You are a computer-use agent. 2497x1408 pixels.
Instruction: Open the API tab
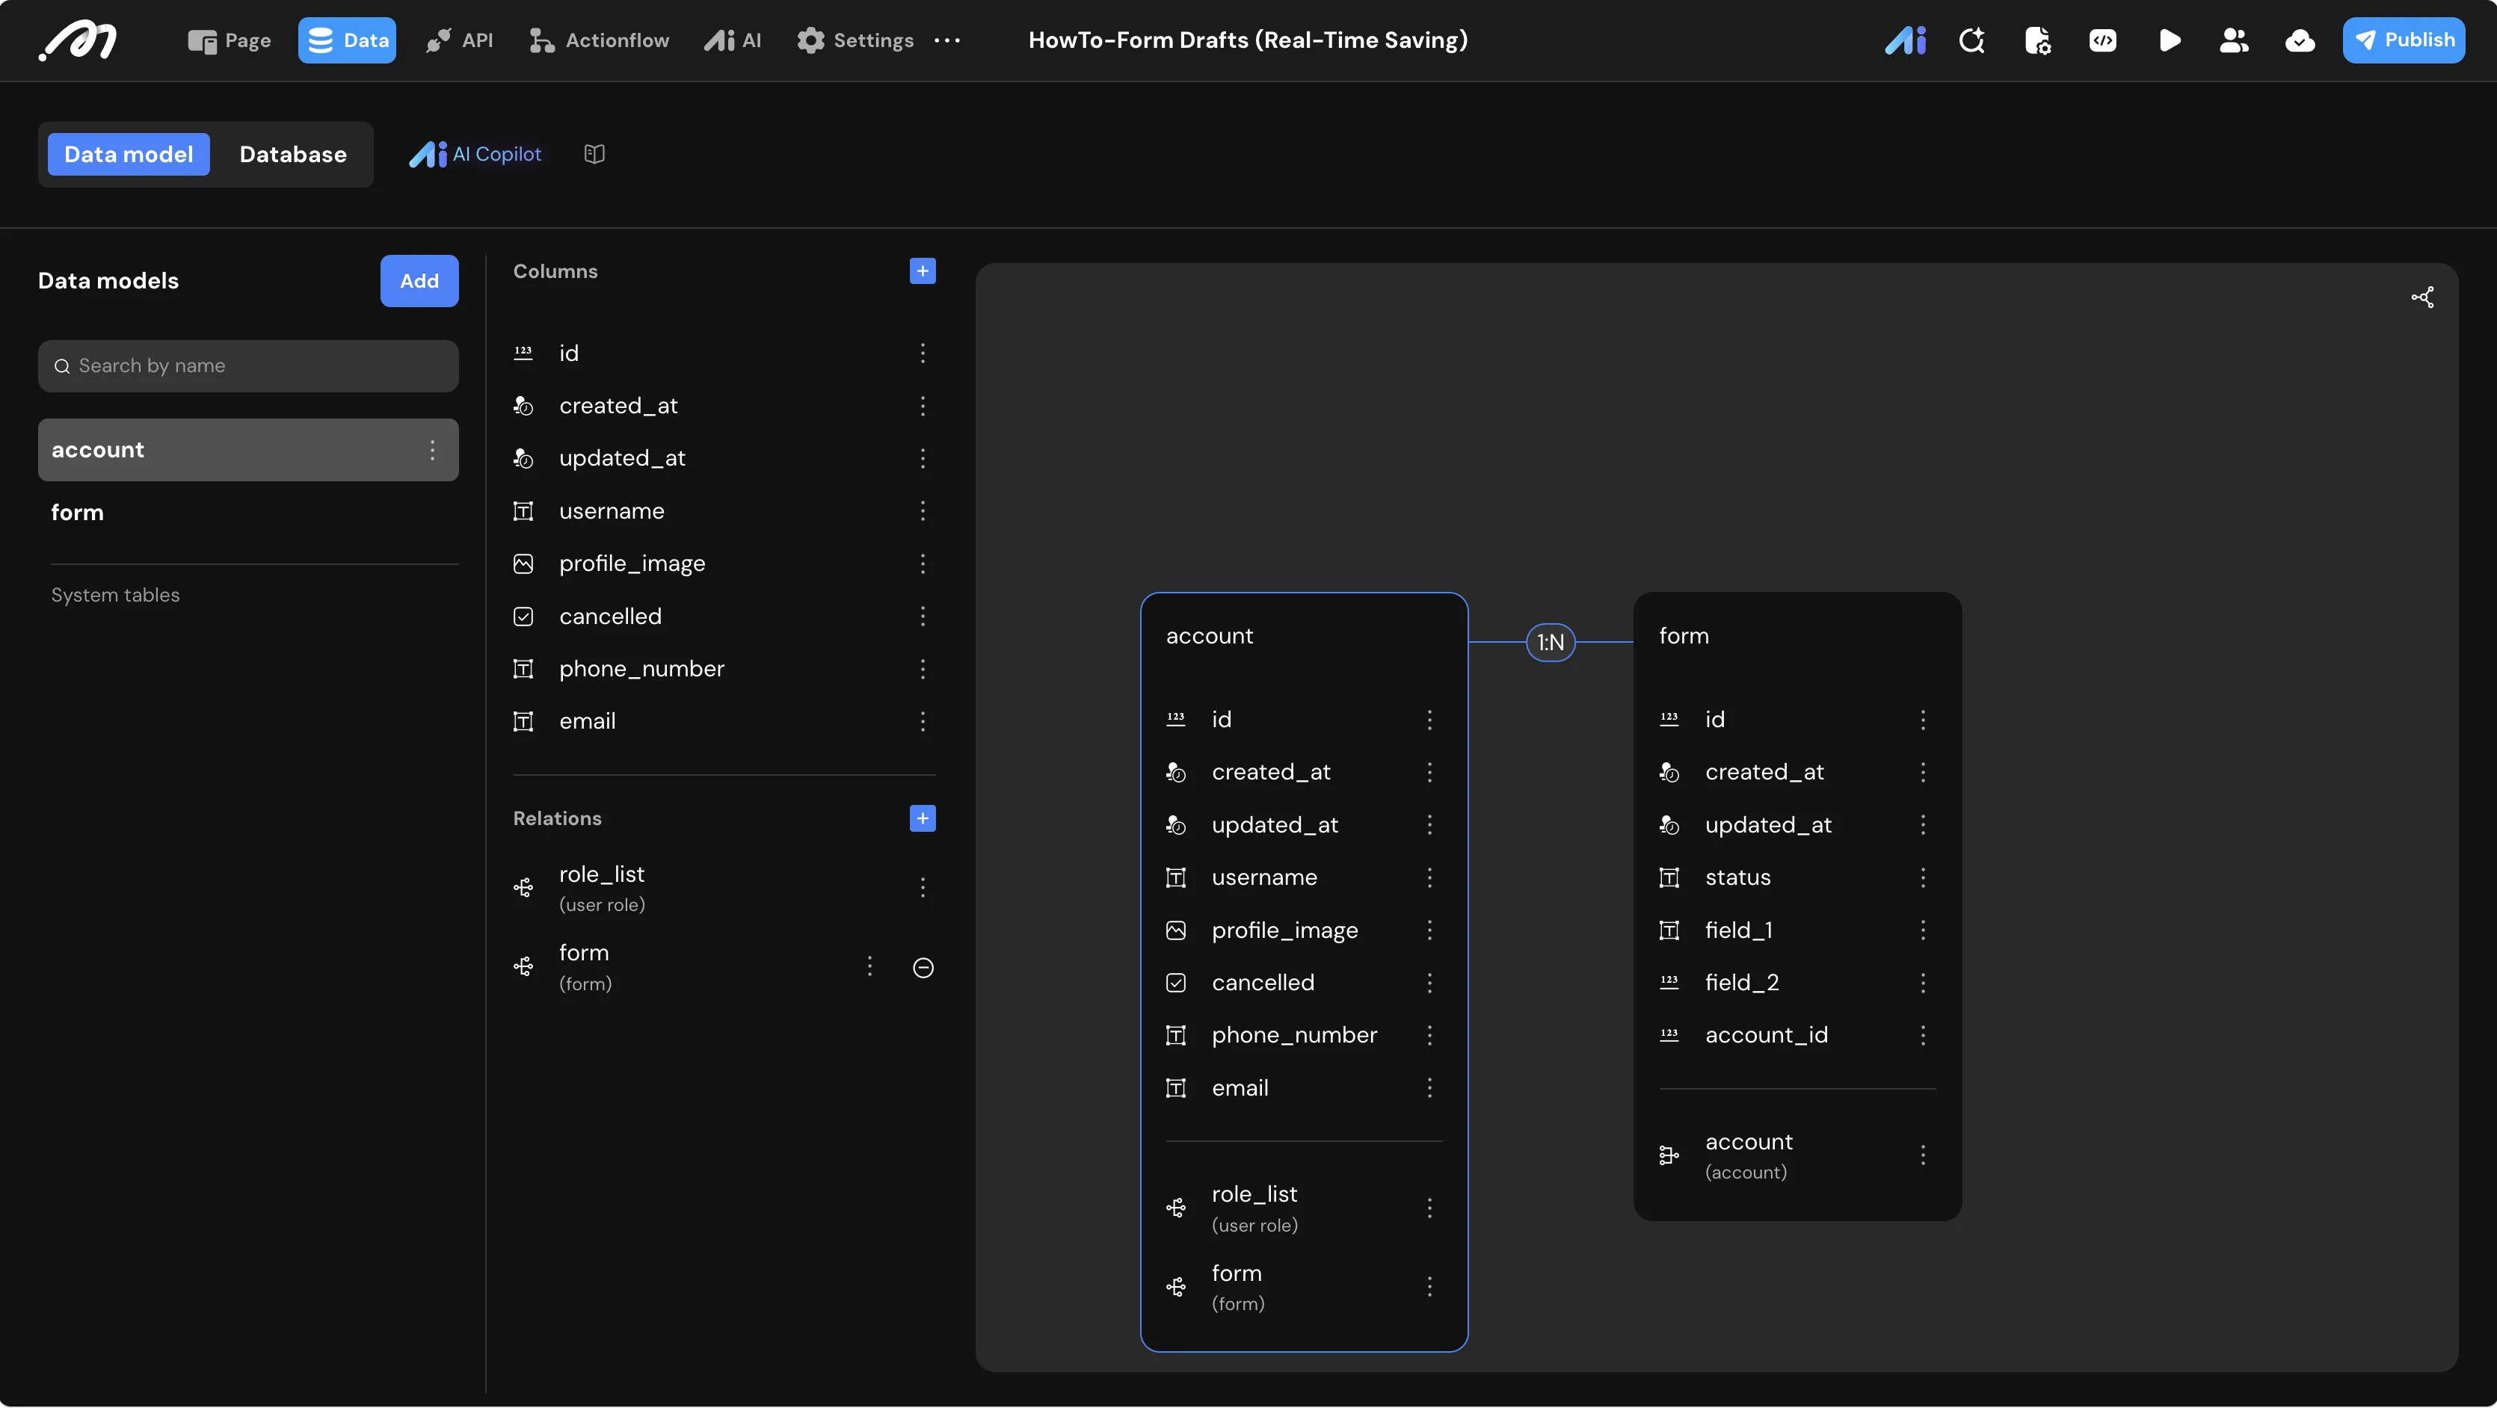coord(460,40)
